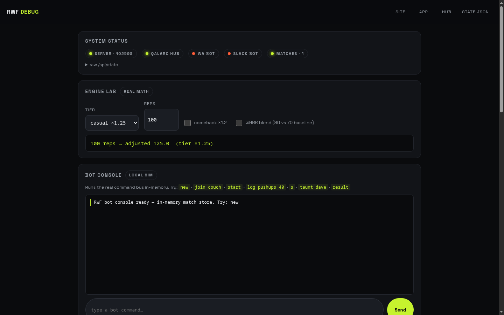The height and width of the screenshot is (315, 504).
Task: Click the Send button
Action: click(400, 310)
